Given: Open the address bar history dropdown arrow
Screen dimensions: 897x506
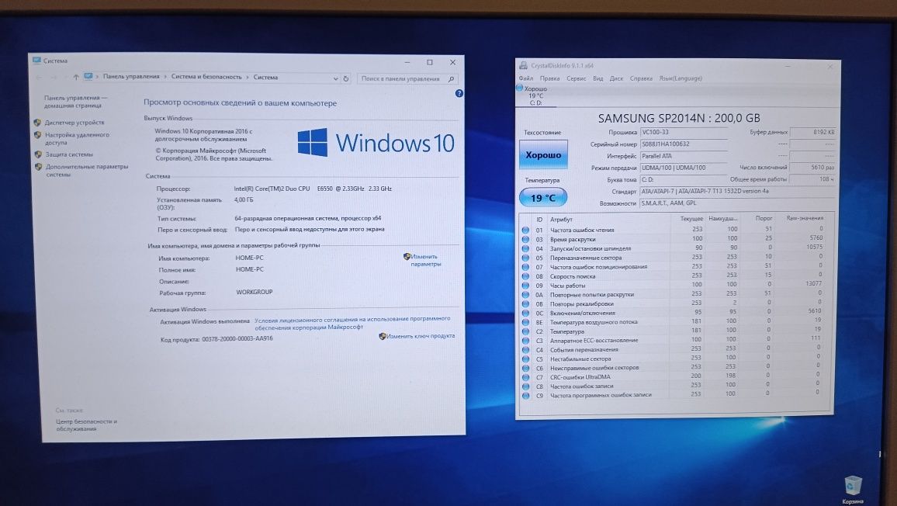Looking at the screenshot, I should 336,78.
